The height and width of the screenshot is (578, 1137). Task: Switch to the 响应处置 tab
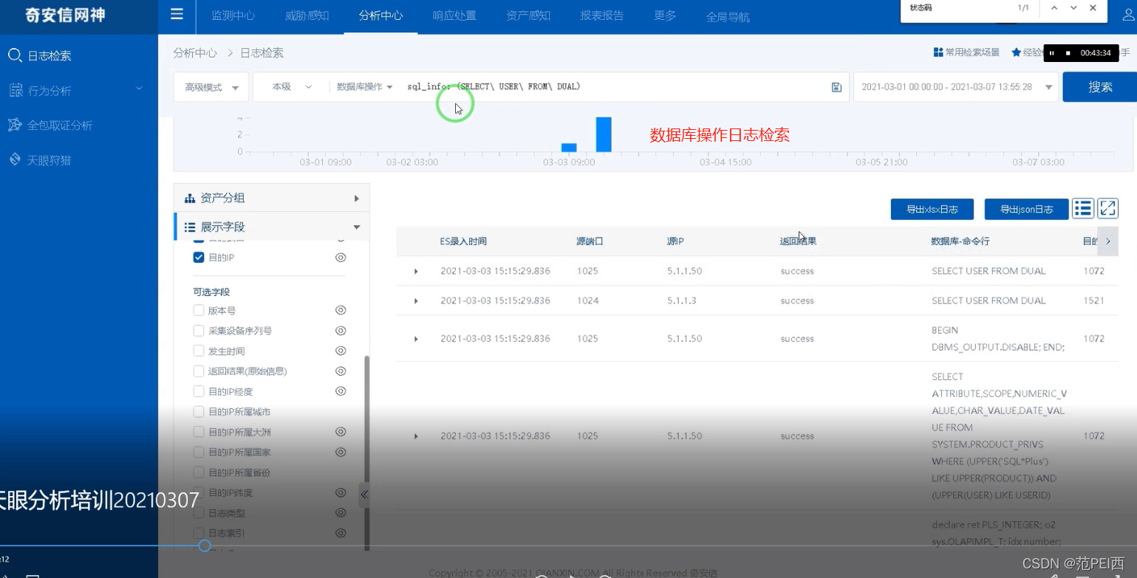coord(454,16)
